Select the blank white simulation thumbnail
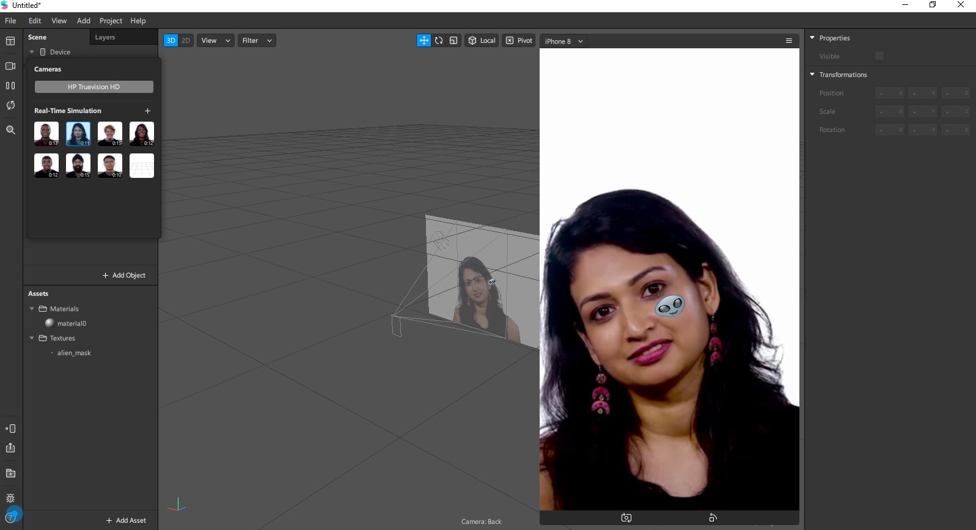 point(142,165)
